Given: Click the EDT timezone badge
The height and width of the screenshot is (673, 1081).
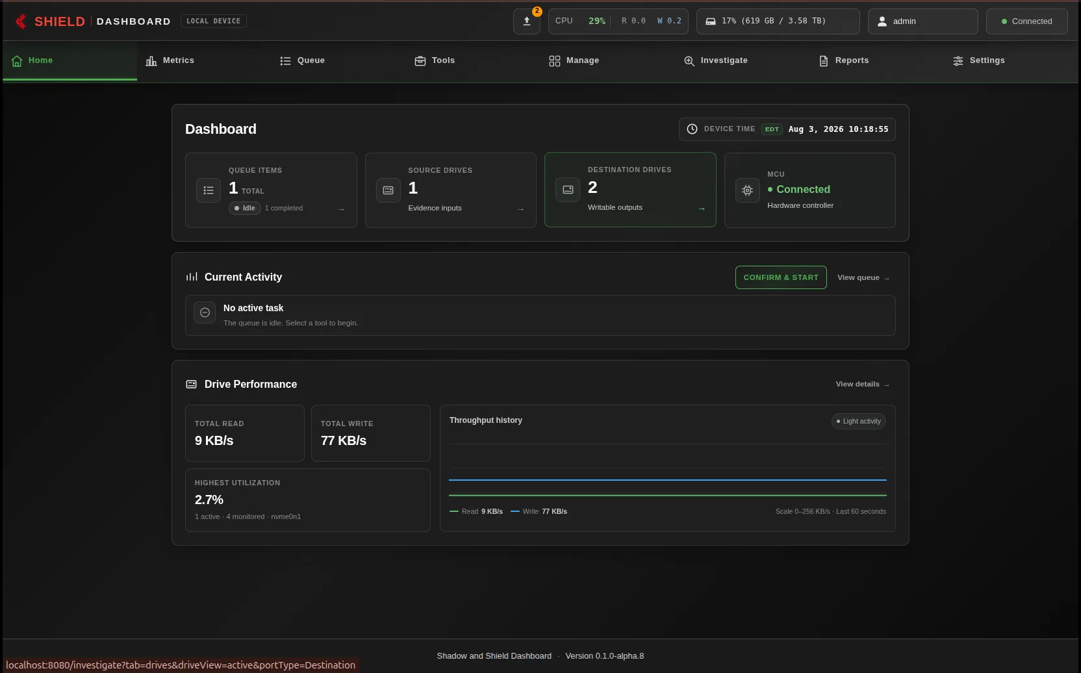Looking at the screenshot, I should [772, 129].
